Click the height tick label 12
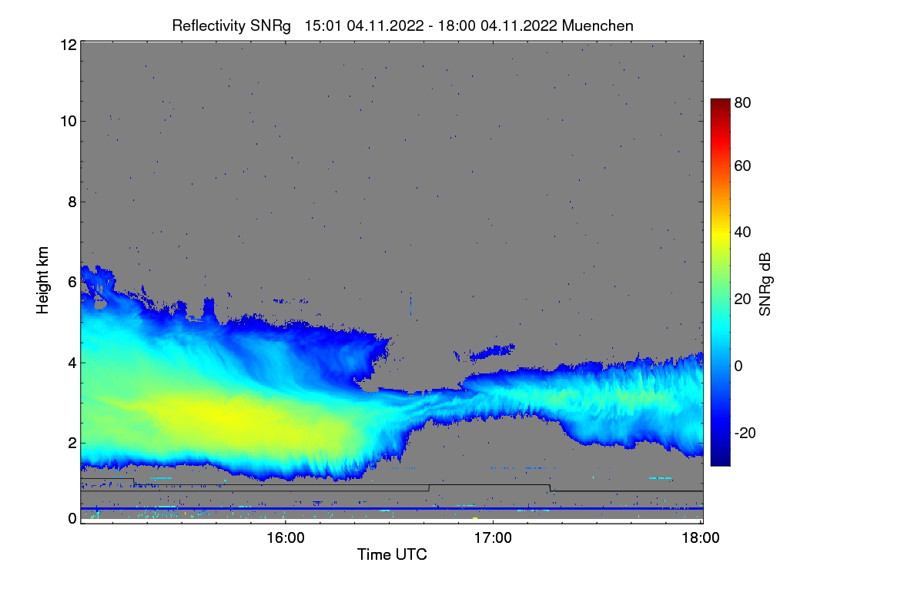 tap(68, 45)
